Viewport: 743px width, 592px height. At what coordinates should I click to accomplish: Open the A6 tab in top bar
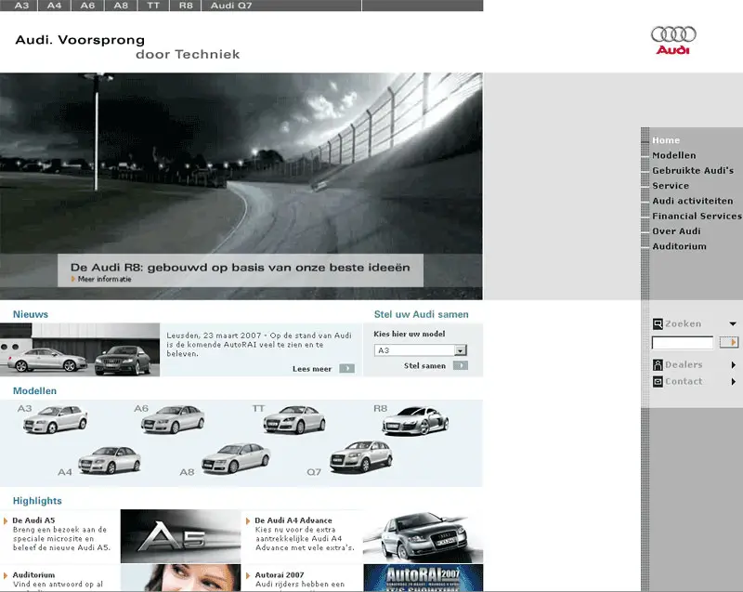click(87, 6)
